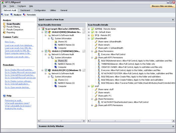Collapse the 10.0.0.9 [WEB] node

[42, 32]
